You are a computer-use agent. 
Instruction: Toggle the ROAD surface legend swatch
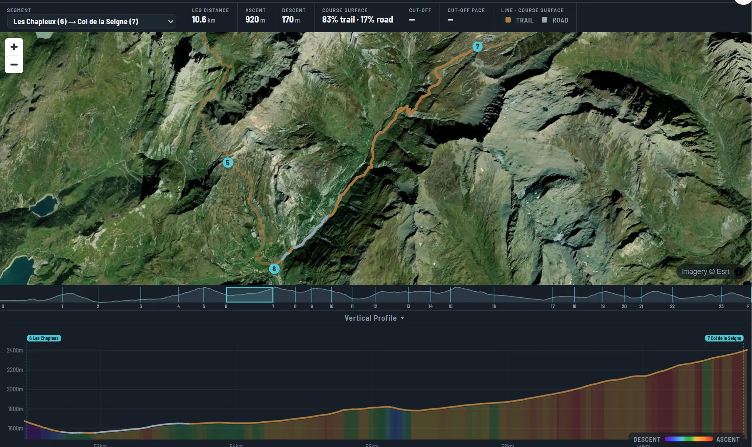pyautogui.click(x=544, y=20)
